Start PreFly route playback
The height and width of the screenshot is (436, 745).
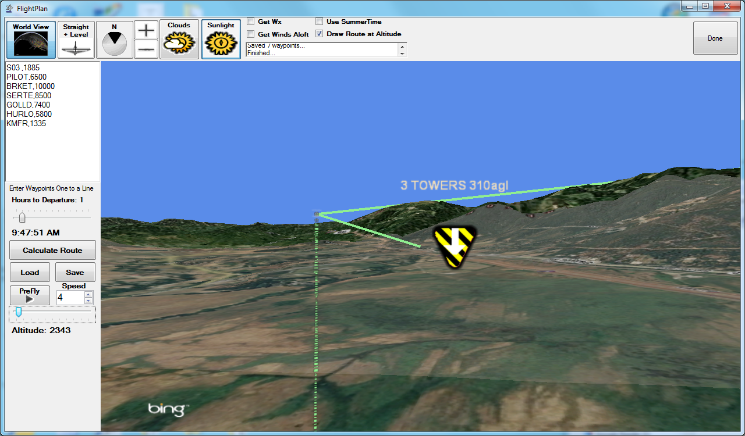coord(30,295)
